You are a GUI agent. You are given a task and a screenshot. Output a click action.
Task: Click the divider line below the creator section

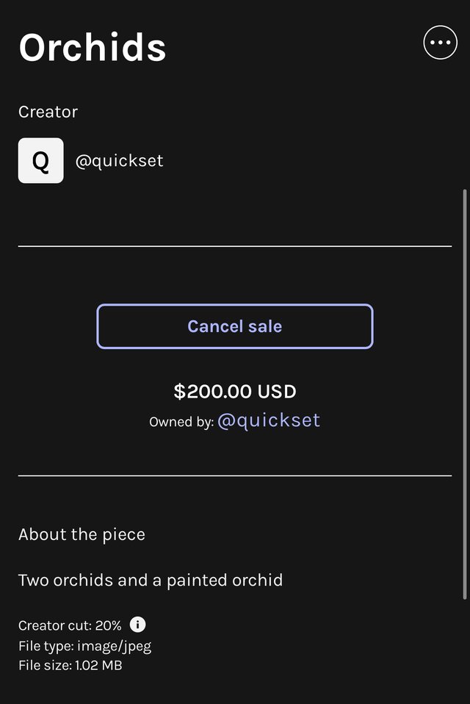click(235, 246)
